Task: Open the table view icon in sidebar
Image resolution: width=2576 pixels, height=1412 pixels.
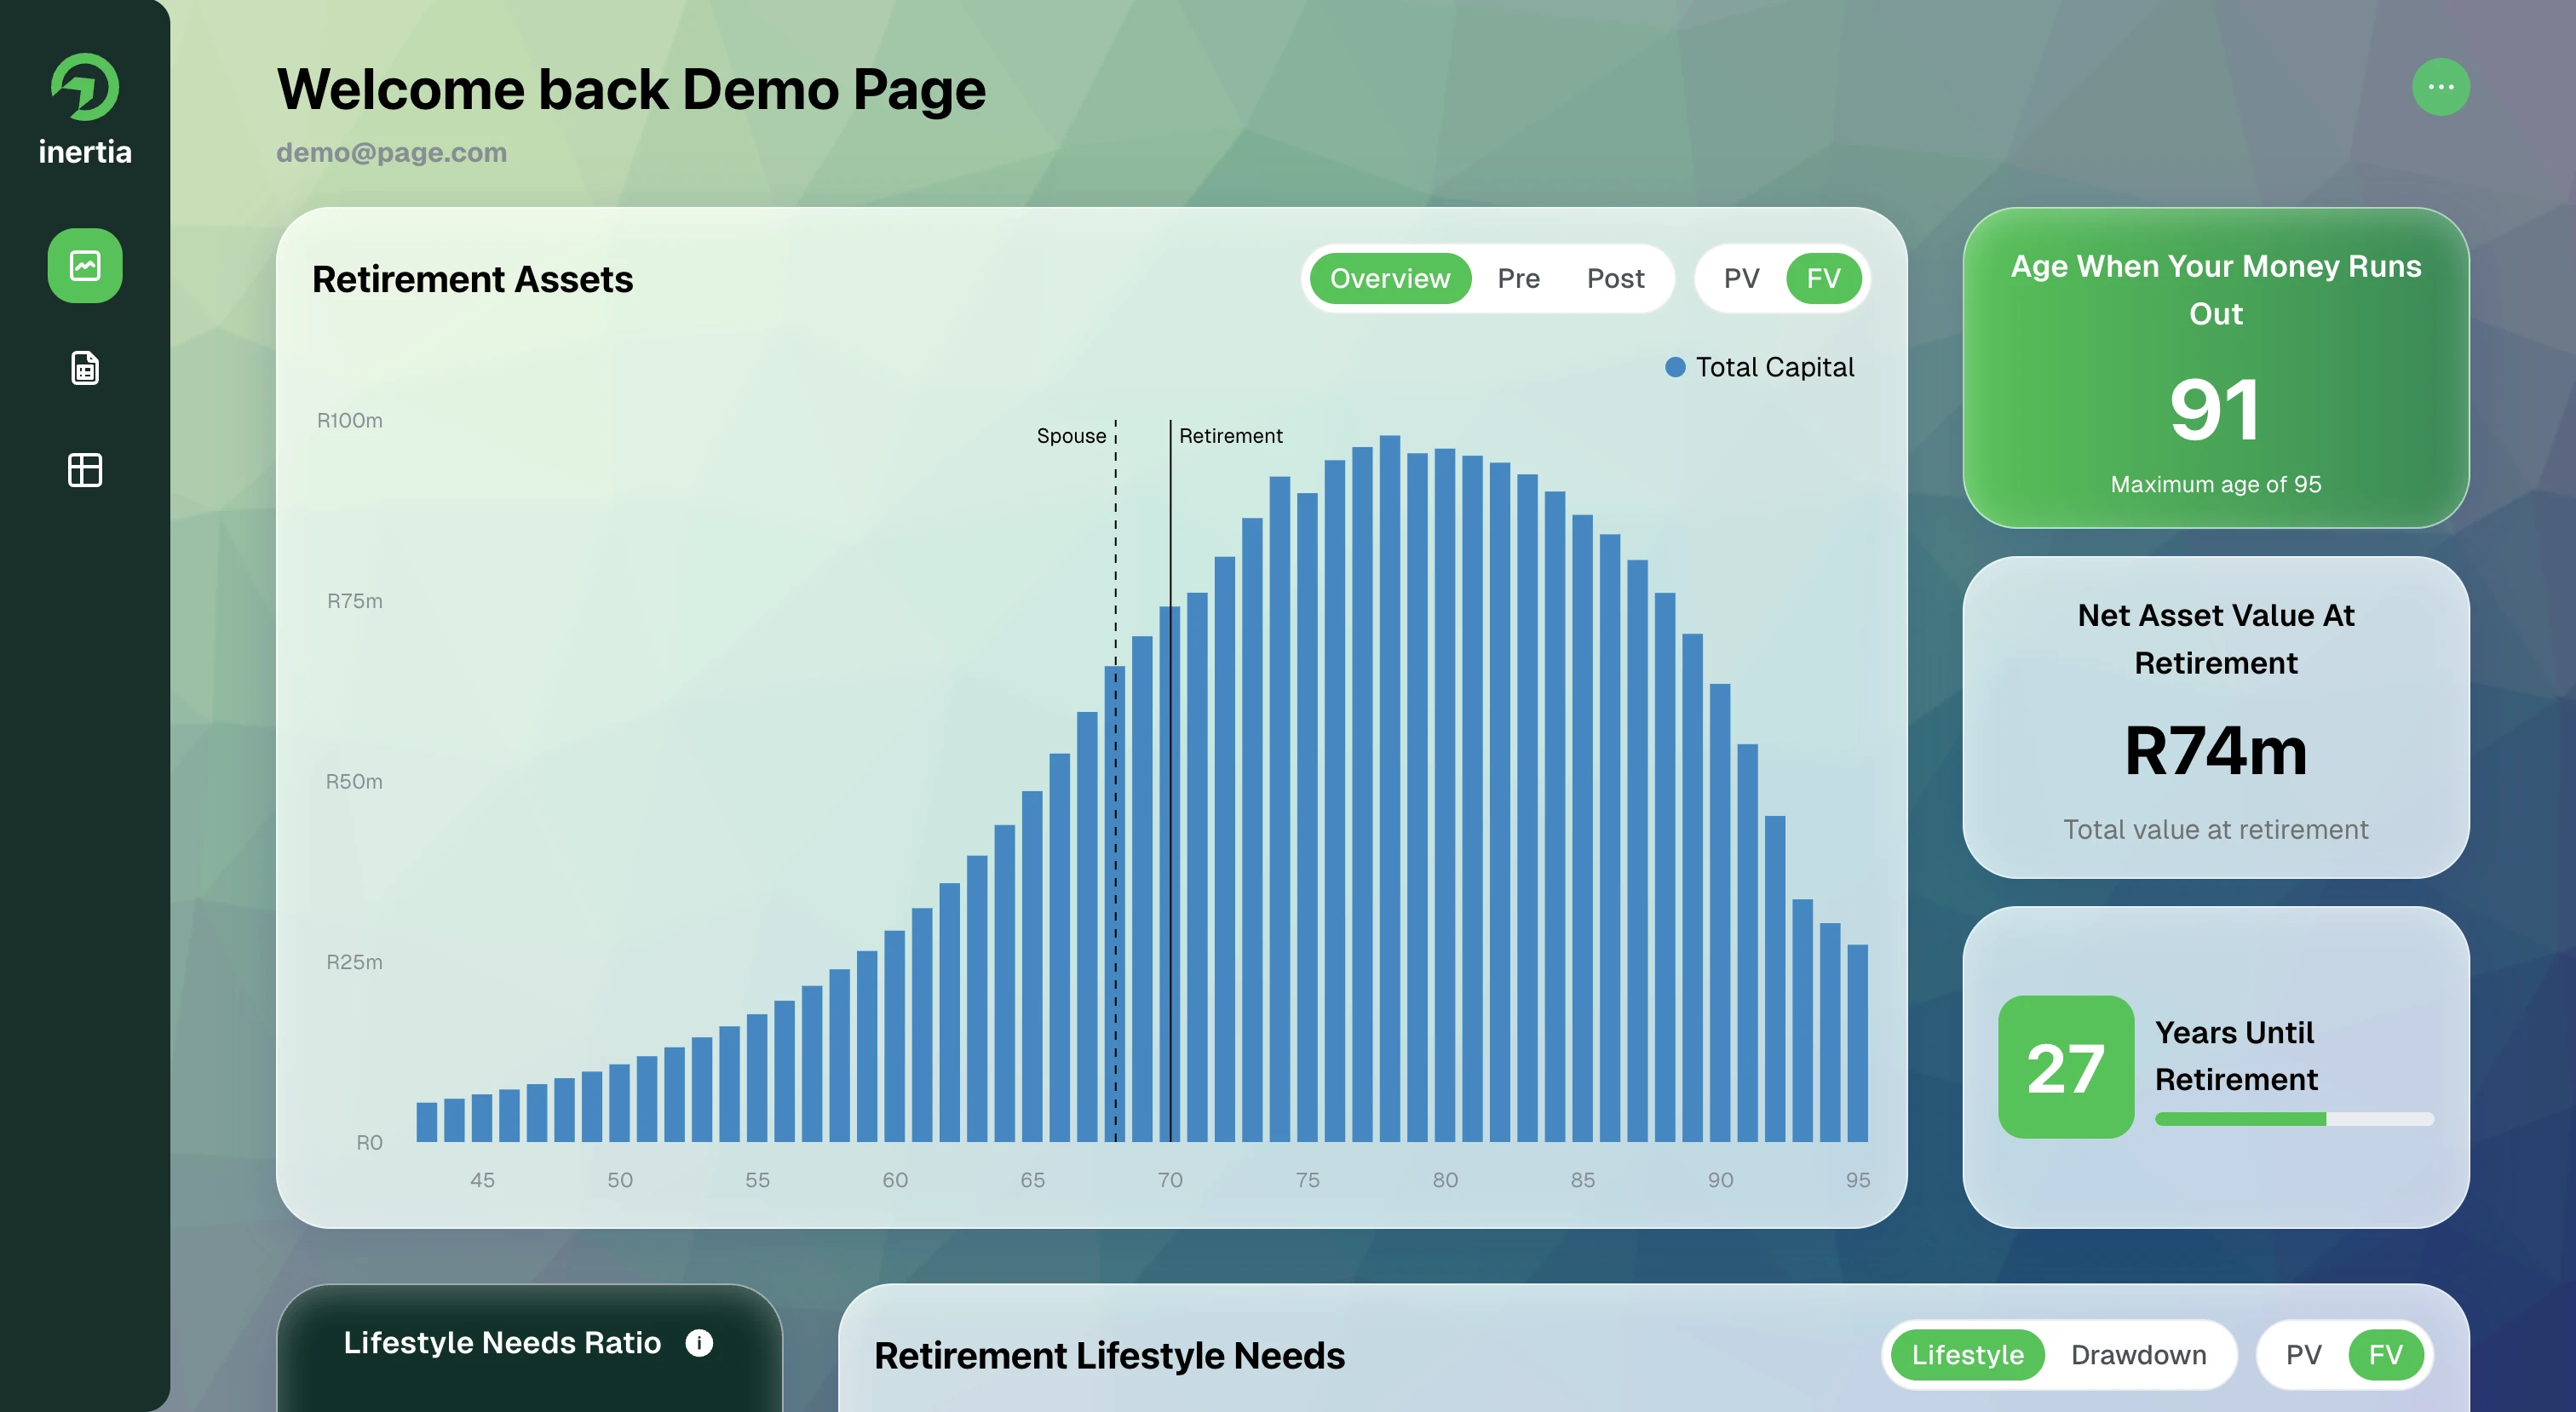Action: [85, 468]
